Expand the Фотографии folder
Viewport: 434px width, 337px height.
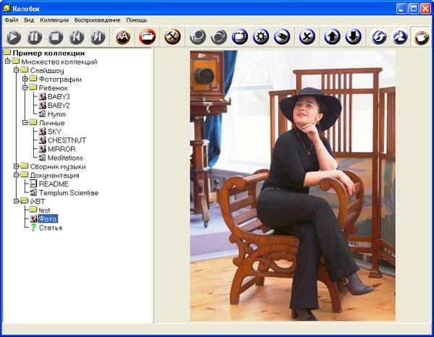click(x=25, y=79)
